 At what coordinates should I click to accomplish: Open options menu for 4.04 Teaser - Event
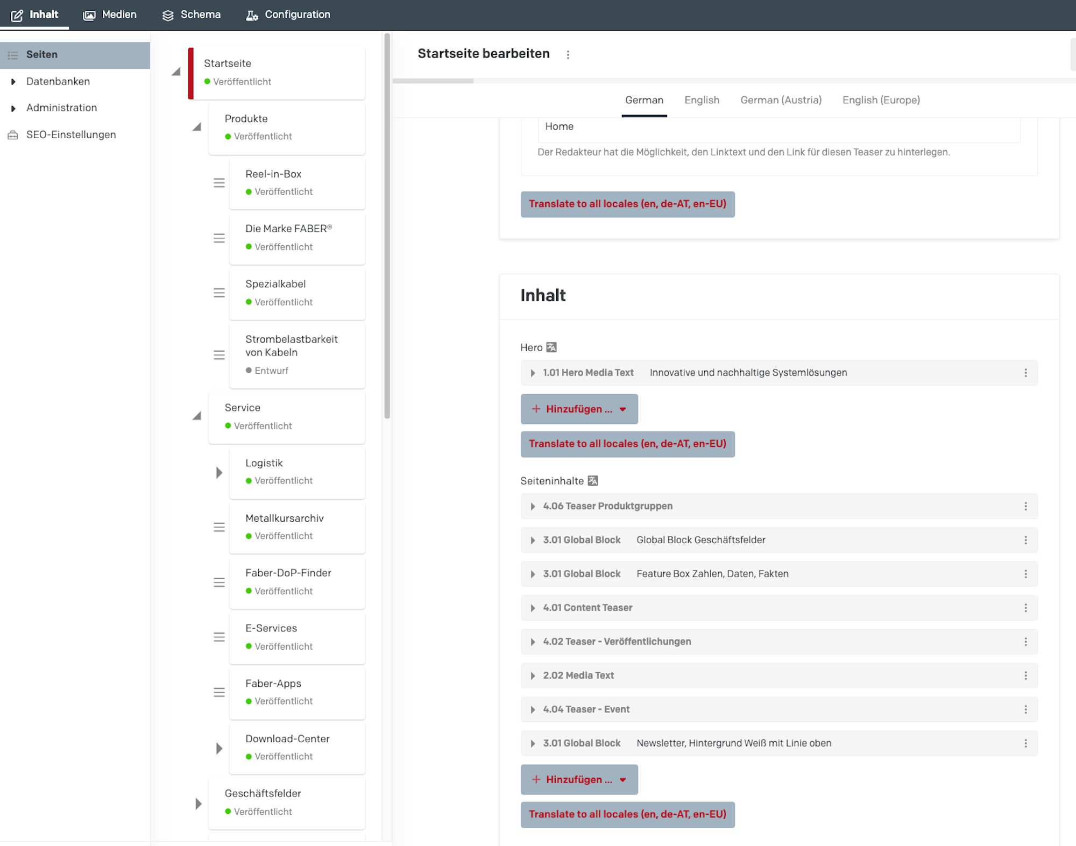(1025, 709)
